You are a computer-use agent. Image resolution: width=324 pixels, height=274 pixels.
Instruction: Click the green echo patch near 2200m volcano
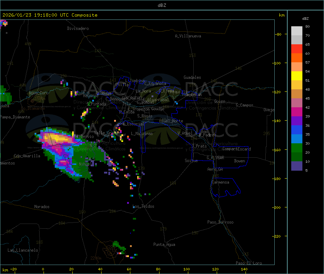click(x=119, y=247)
